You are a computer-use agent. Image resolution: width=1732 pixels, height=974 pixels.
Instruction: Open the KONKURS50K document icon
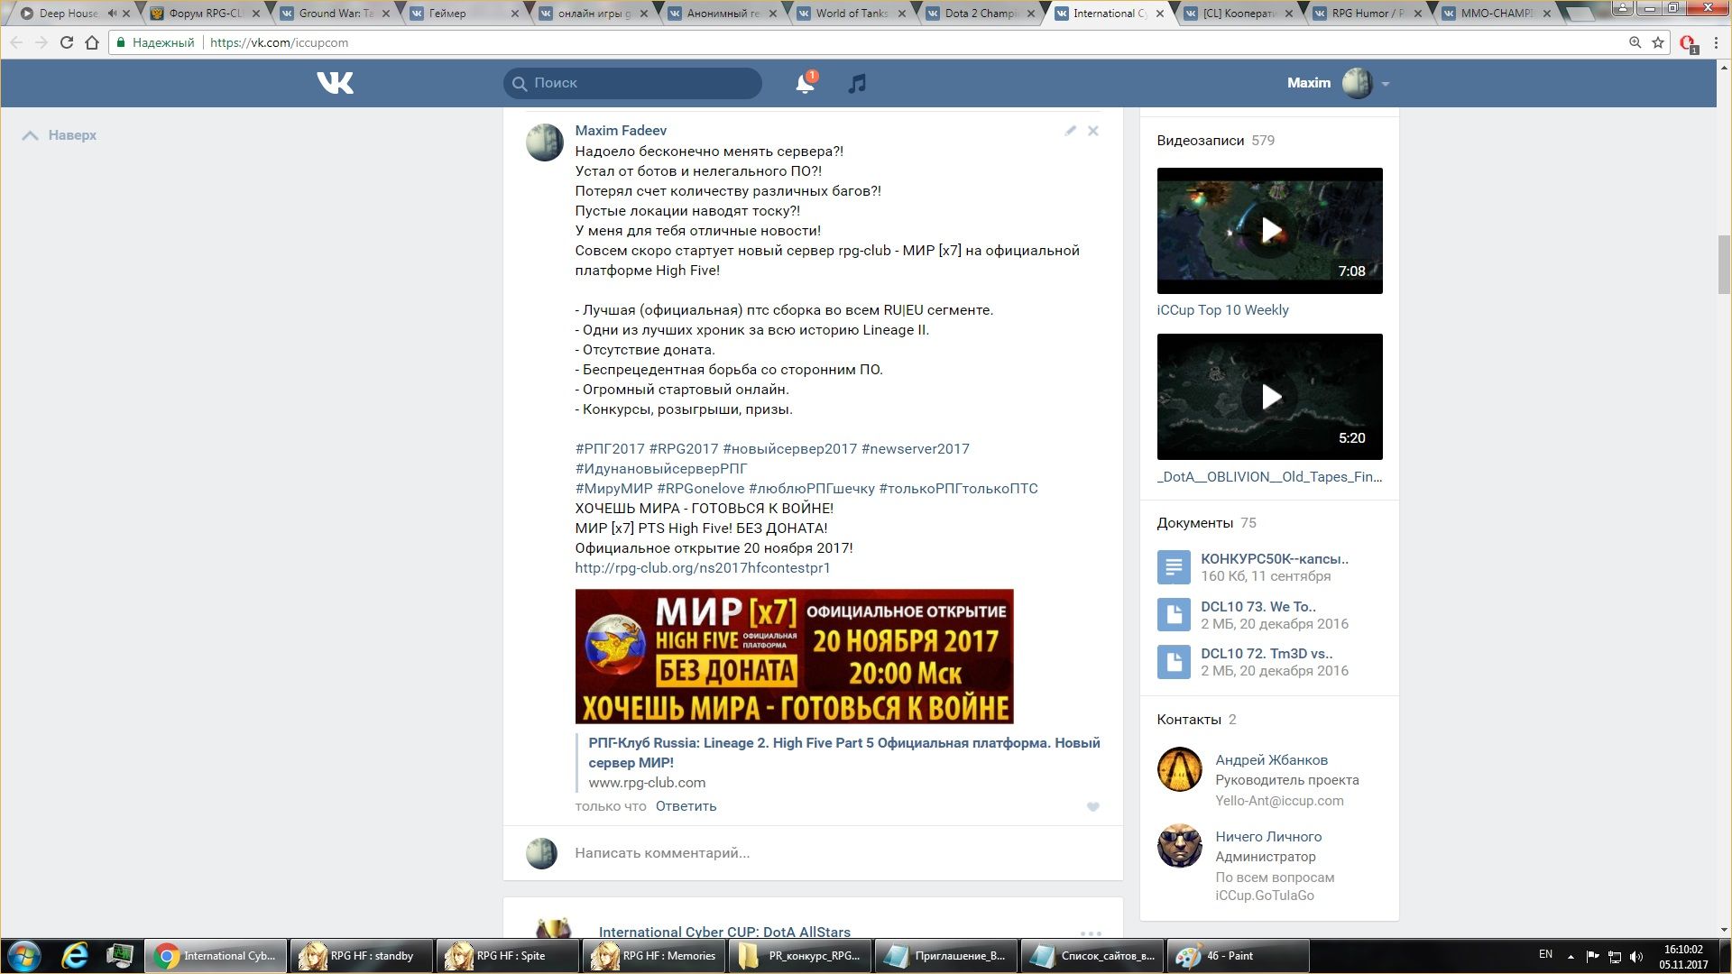click(x=1174, y=567)
